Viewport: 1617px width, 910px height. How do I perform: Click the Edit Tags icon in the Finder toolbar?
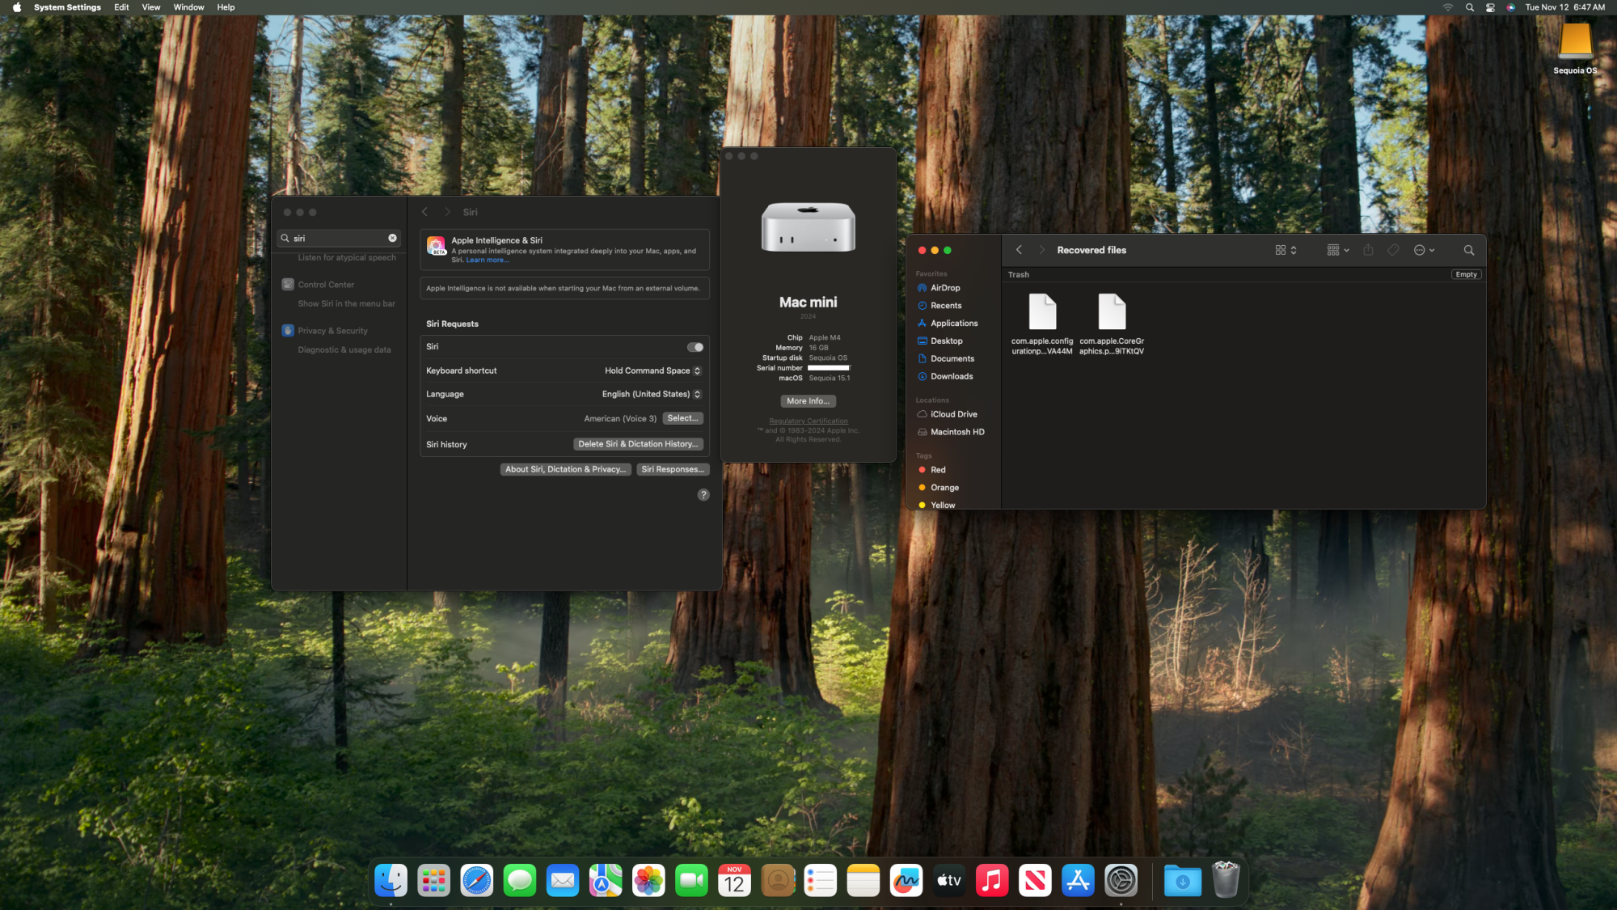point(1393,251)
